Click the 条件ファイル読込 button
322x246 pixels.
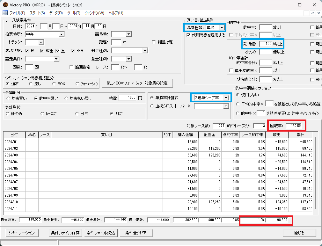tap(101, 233)
